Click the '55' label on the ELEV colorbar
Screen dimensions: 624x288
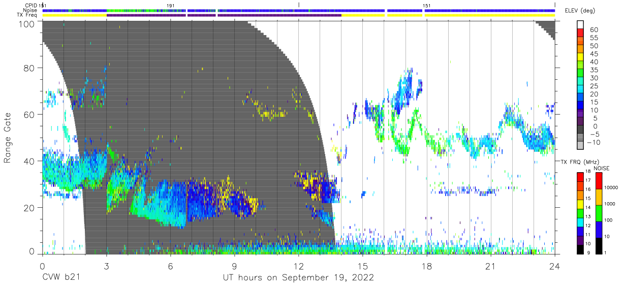pos(593,38)
